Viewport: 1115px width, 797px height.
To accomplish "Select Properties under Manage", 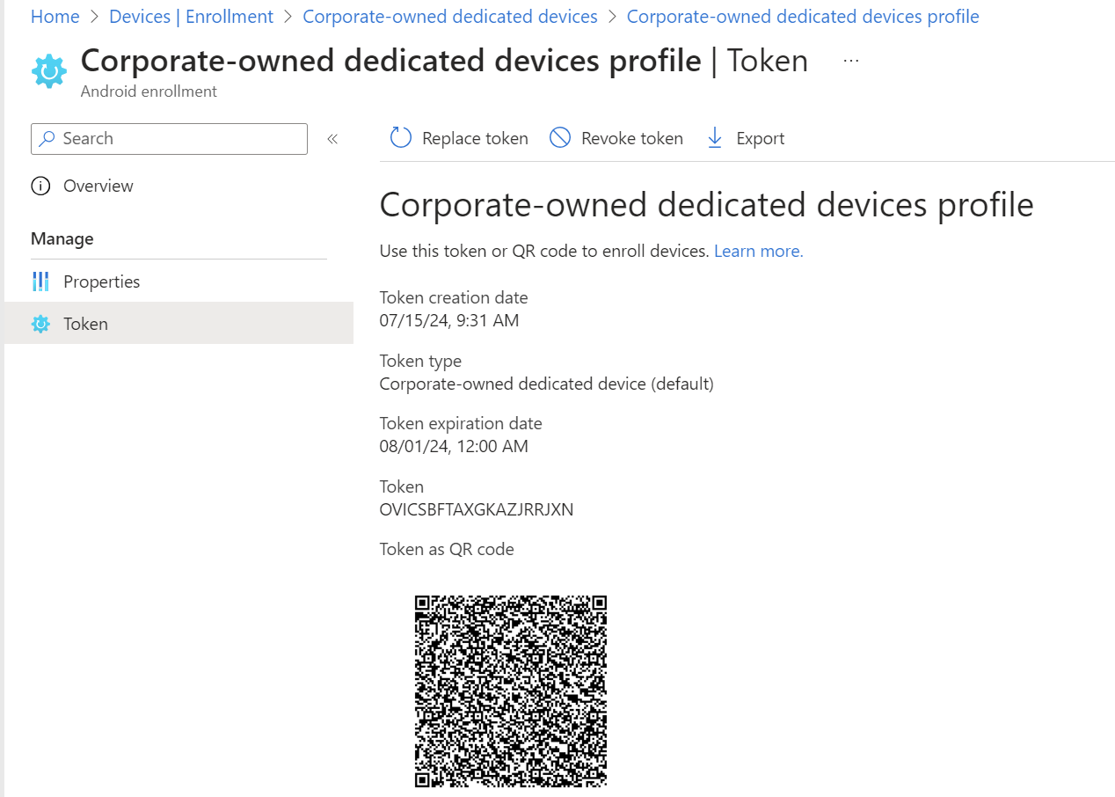I will click(x=101, y=281).
